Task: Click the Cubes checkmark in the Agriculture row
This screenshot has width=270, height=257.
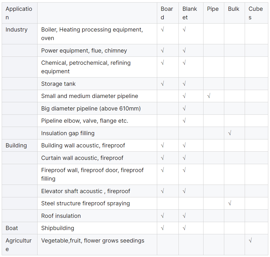Action: pos(250,241)
